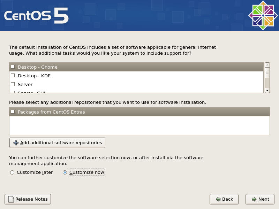The height and width of the screenshot is (209, 279).
Task: Check the Desktop - Gnome checkbox
Action: (13, 67)
